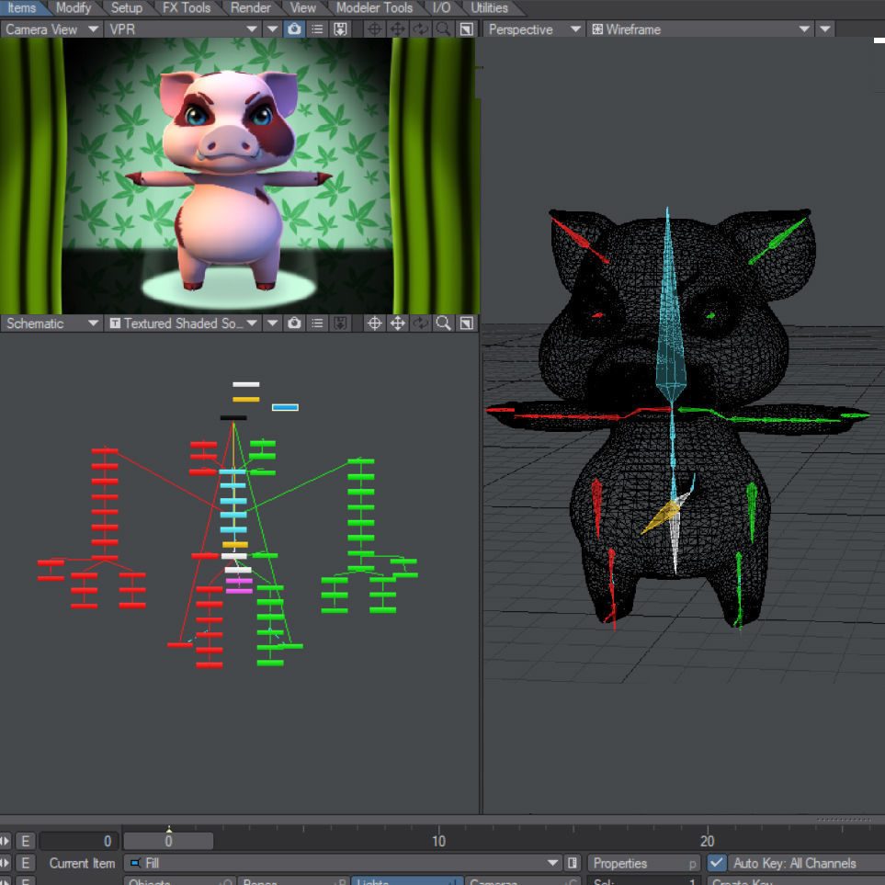The image size is (885, 885).
Task: Open small arrow menu after VPR dropdown
Action: 273,29
